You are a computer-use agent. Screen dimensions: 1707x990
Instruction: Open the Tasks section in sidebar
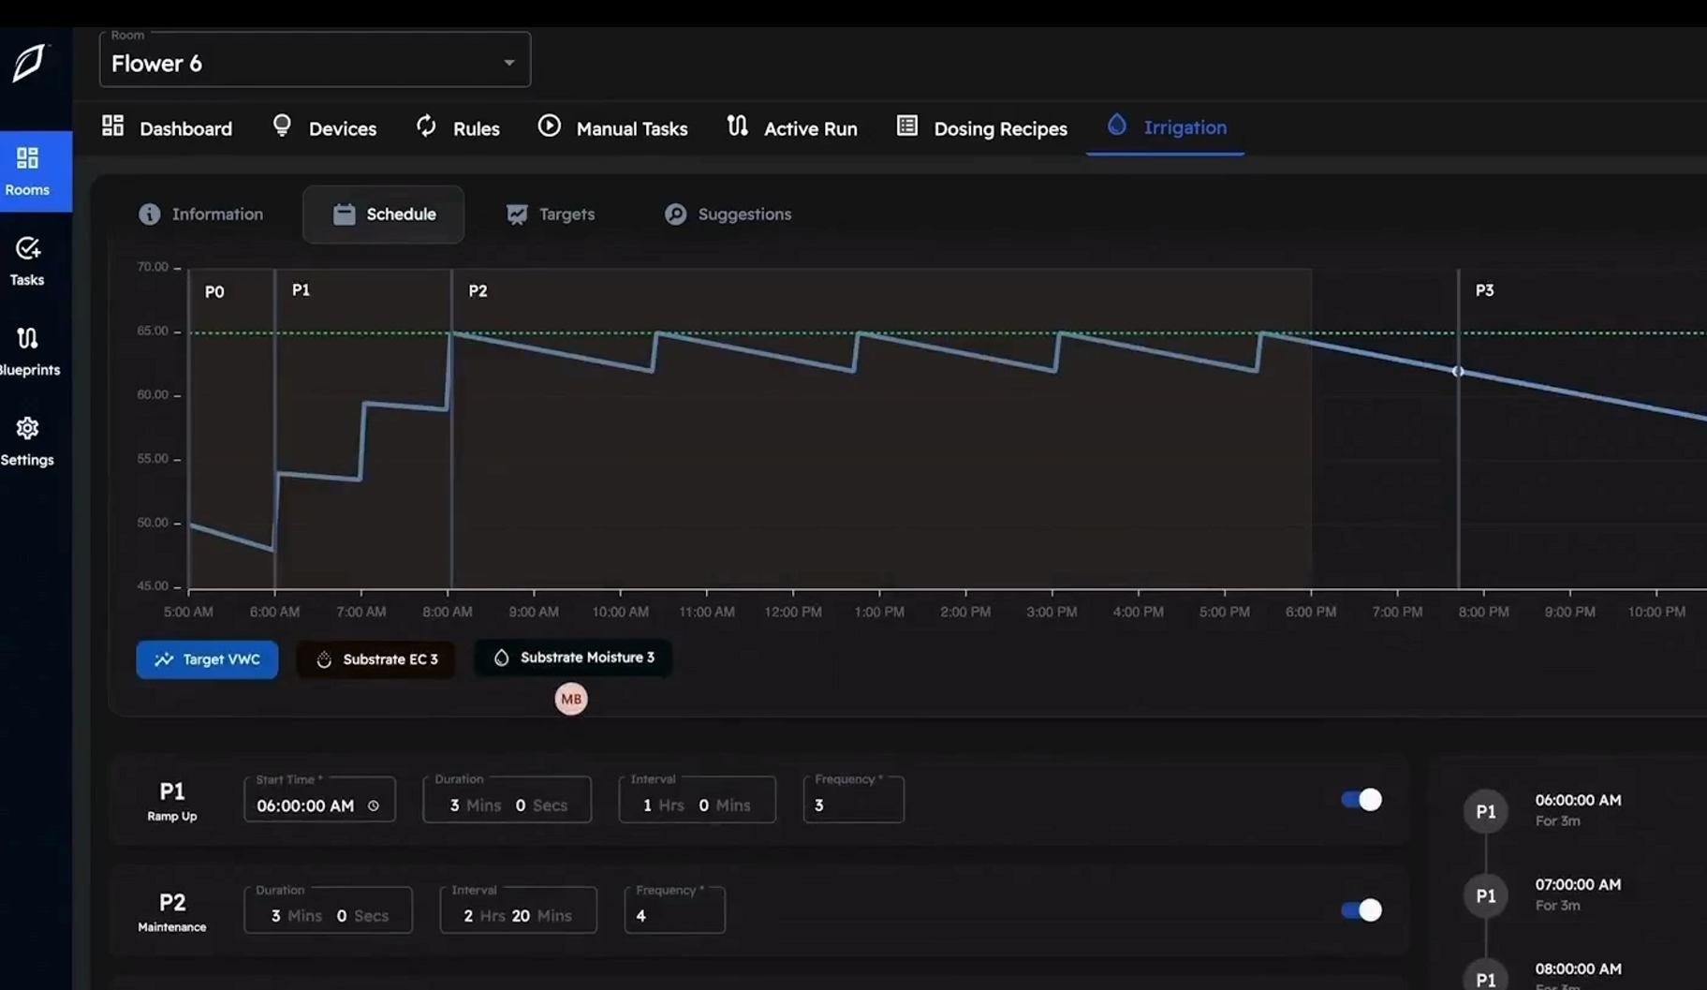click(27, 260)
